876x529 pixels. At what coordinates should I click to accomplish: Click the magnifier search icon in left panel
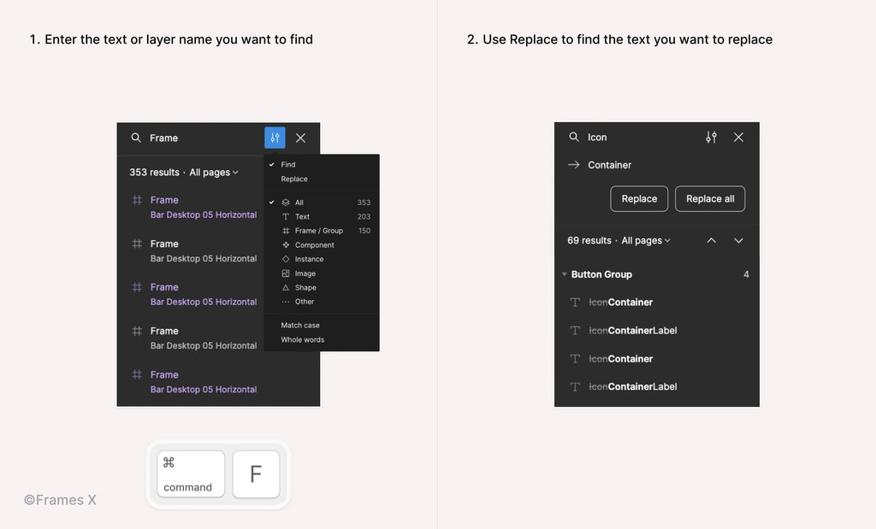[x=136, y=138]
